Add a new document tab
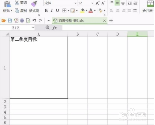The width and height of the screenshot is (155, 125). tap(111, 21)
